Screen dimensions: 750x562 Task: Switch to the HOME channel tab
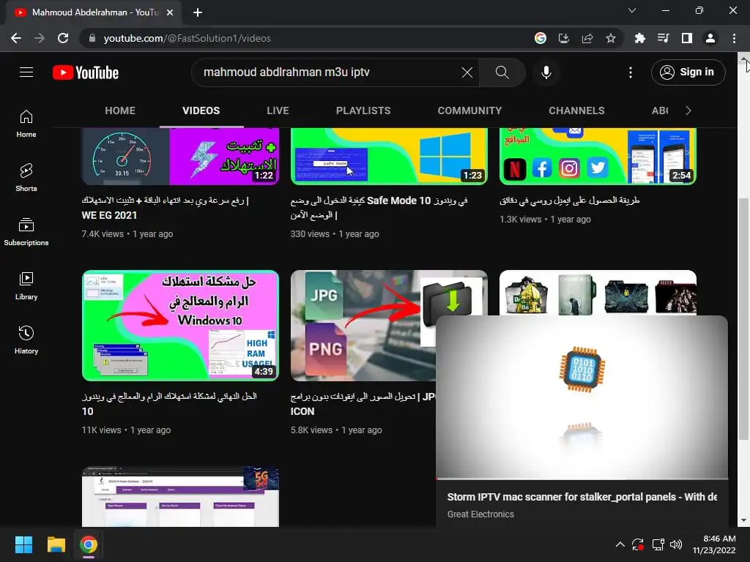tap(120, 110)
